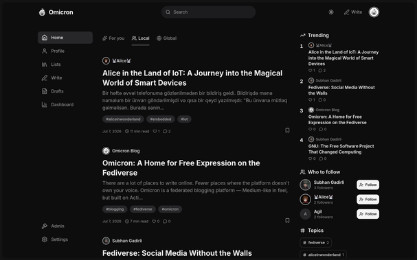Bookmark the Omicron Blog post
Image resolution: width=417 pixels, height=260 pixels.
pyautogui.click(x=287, y=220)
